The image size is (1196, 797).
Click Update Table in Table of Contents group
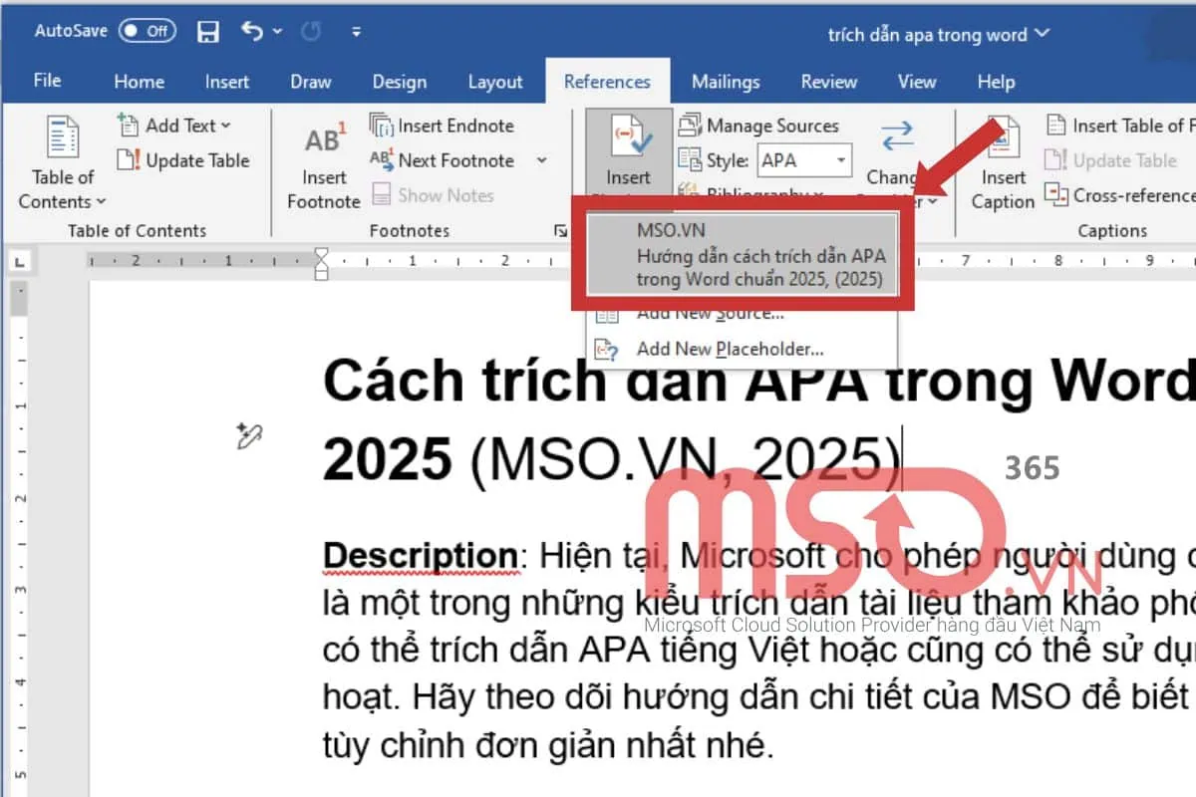(x=183, y=160)
